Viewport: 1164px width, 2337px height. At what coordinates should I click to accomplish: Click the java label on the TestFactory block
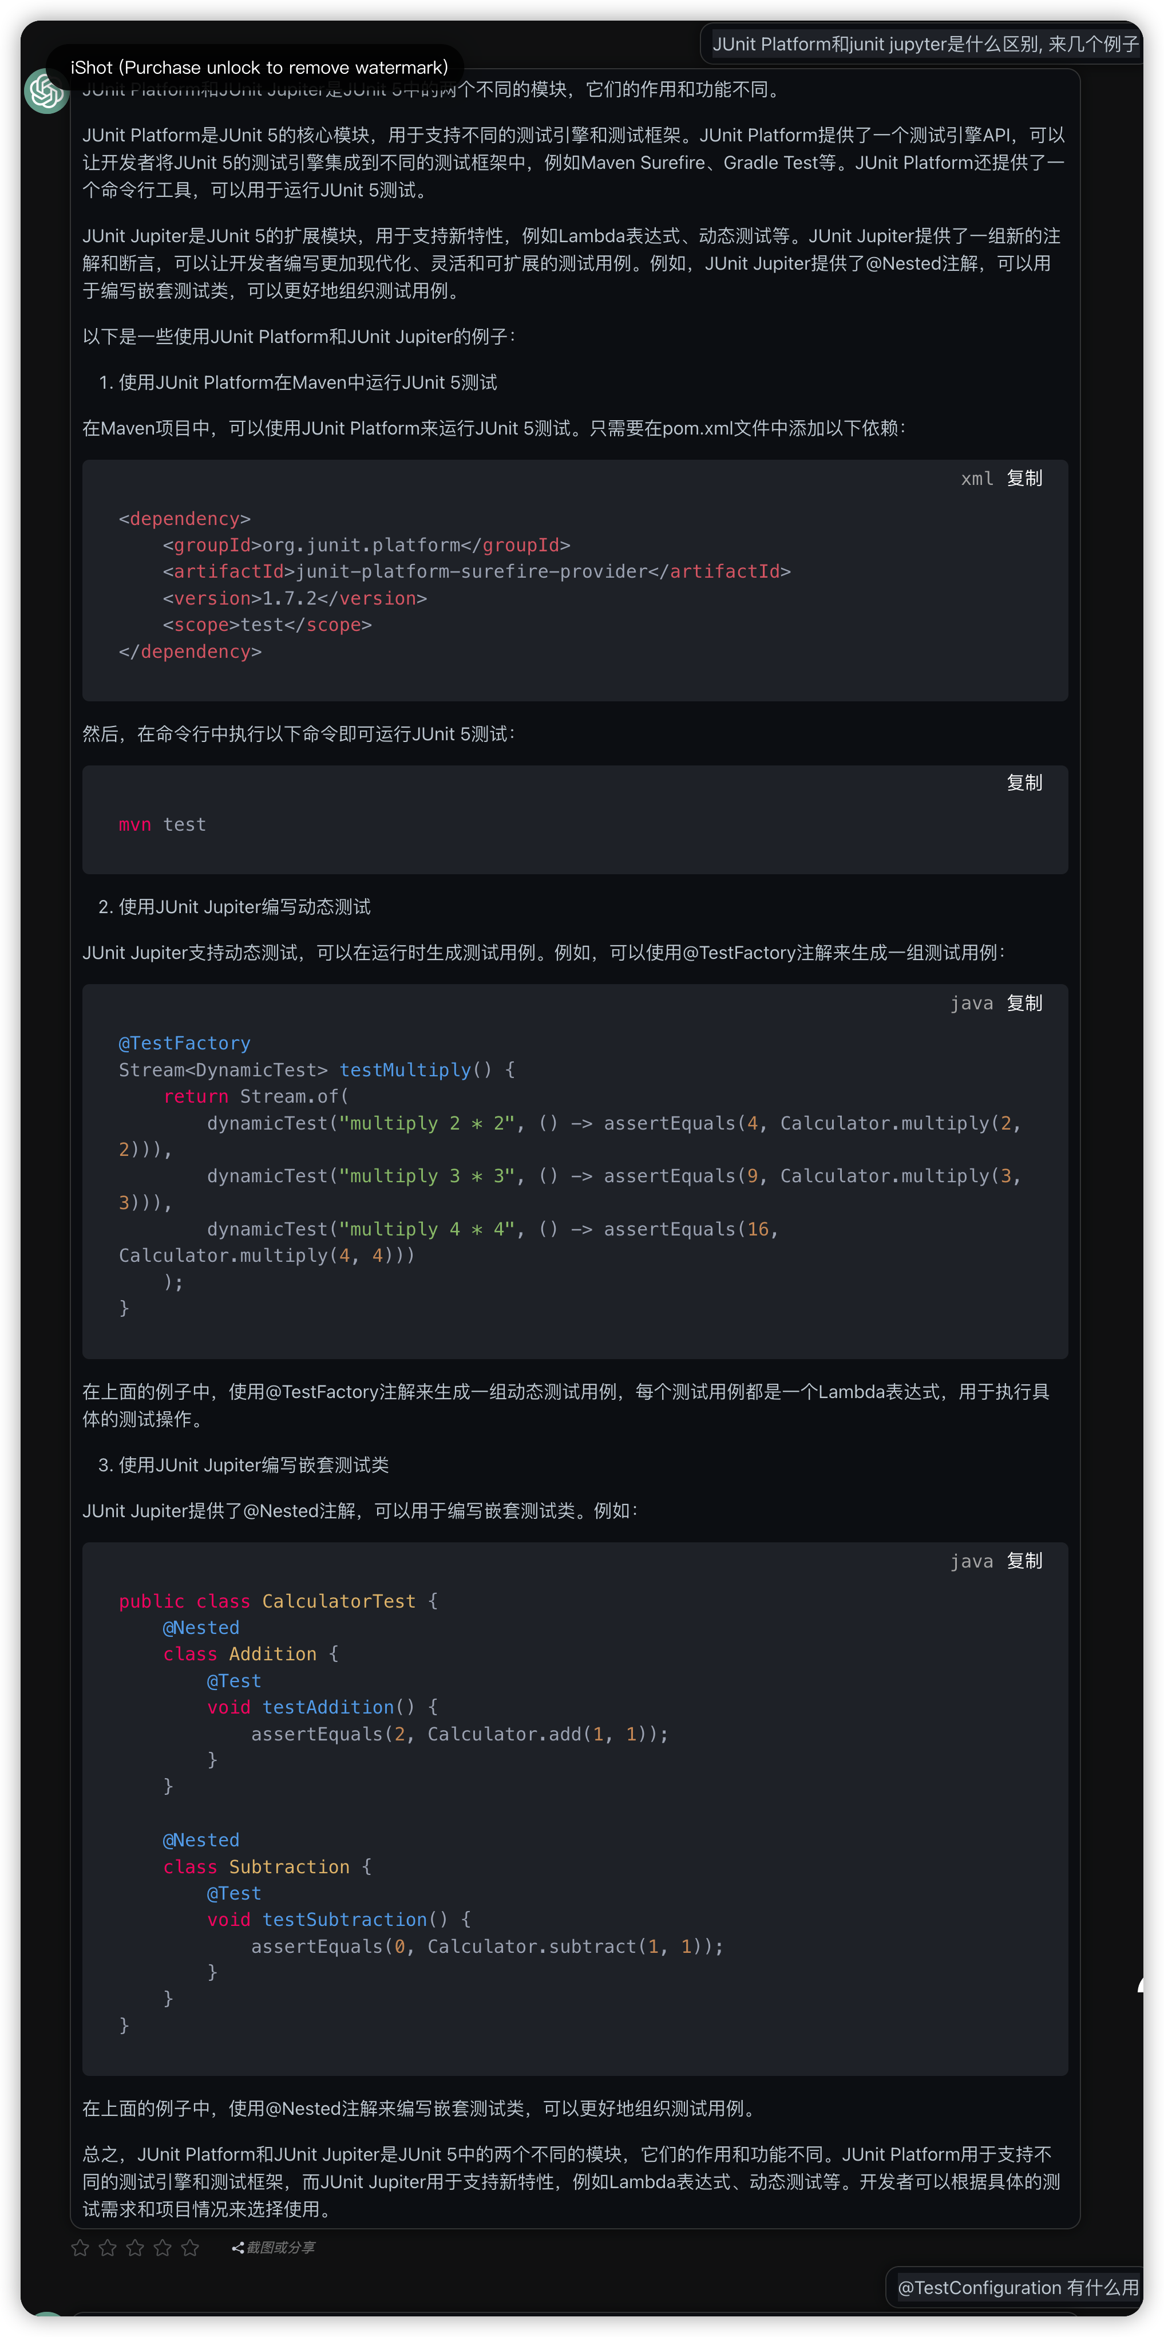(971, 1004)
